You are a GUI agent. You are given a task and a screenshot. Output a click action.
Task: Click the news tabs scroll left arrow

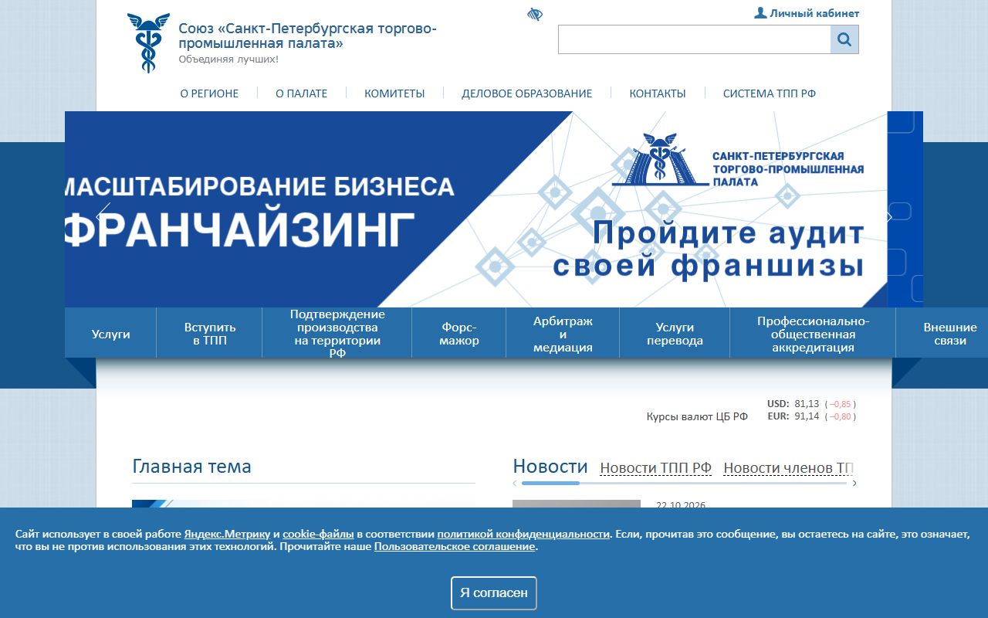[515, 484]
